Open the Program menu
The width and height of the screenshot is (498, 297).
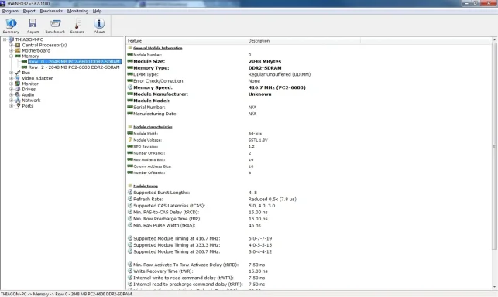click(x=11, y=11)
